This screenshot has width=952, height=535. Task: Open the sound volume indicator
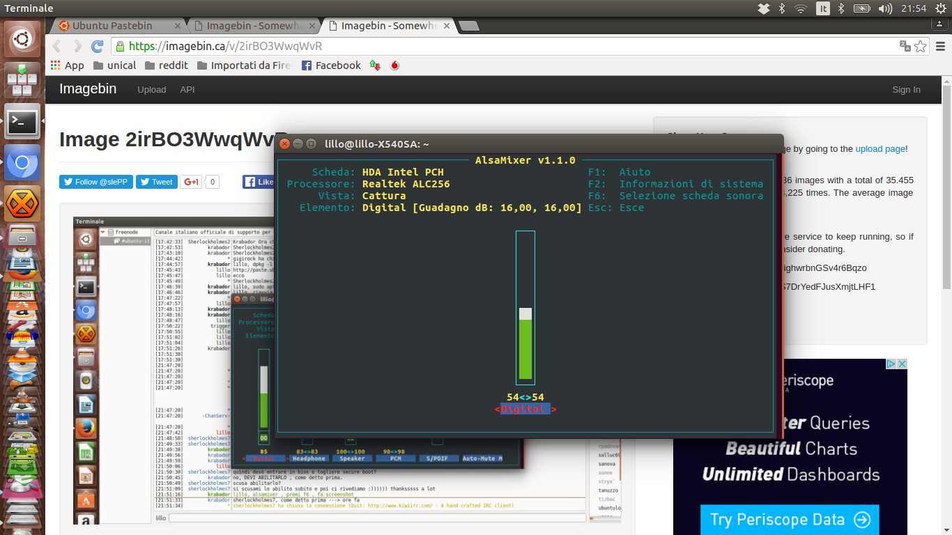coord(885,8)
